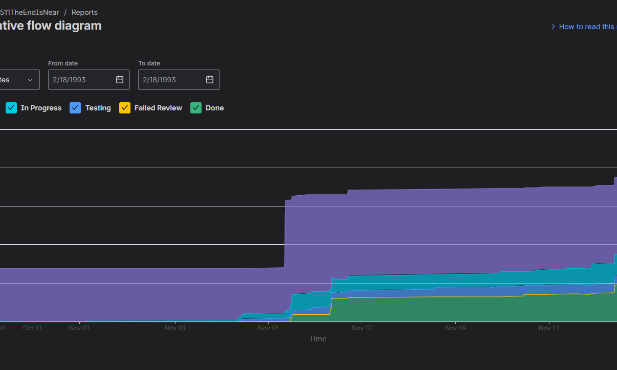This screenshot has height=370, width=617.
Task: Open calendar picker in To date field
Action: point(210,80)
